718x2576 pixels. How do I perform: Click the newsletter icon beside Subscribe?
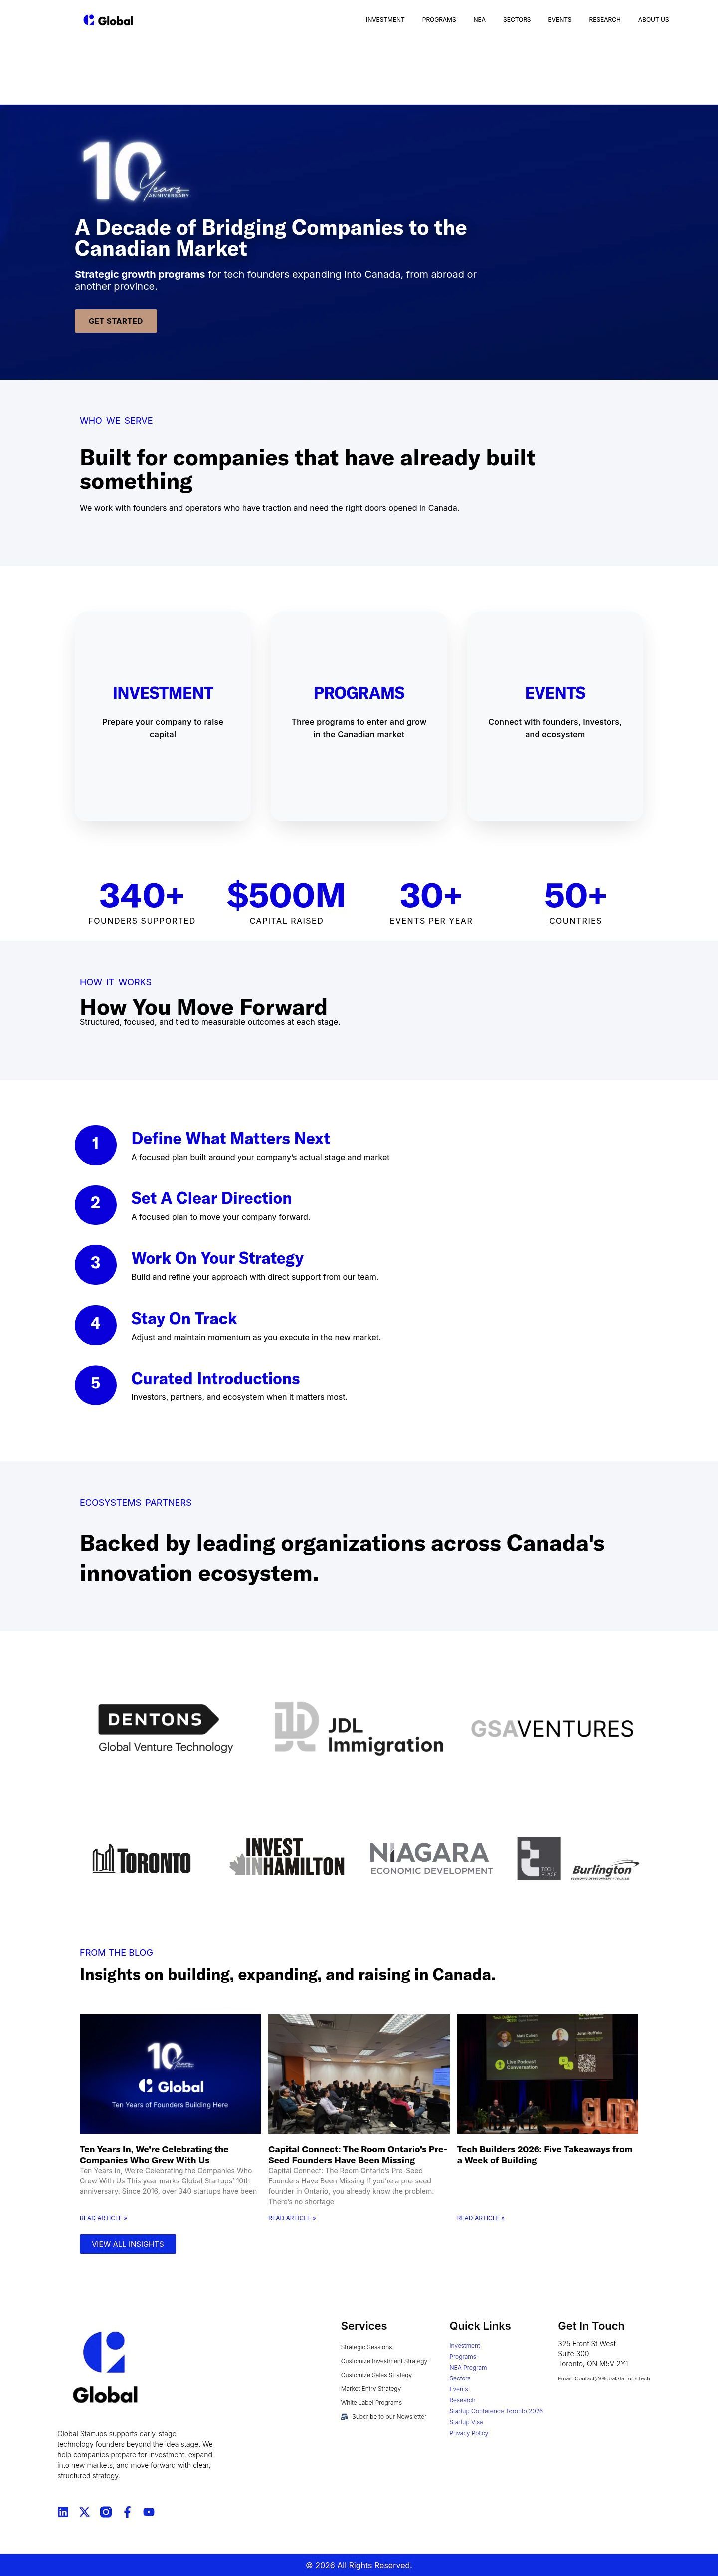(x=344, y=2416)
